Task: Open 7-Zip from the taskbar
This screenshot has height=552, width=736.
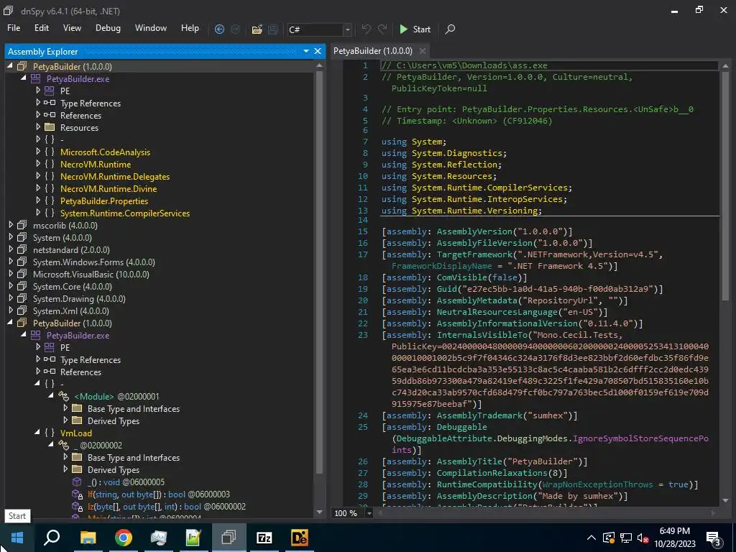Action: pyautogui.click(x=264, y=538)
